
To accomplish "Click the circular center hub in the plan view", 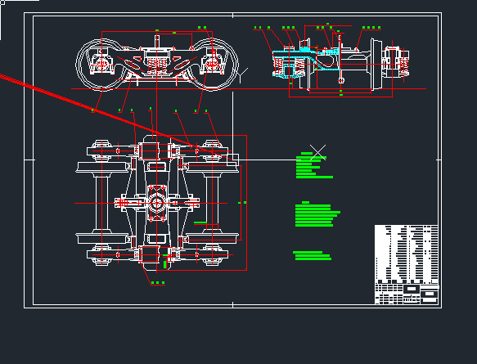I will (156, 203).
